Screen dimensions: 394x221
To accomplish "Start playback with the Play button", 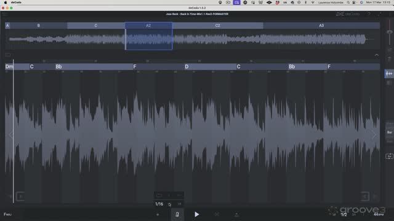I will pos(197,214).
